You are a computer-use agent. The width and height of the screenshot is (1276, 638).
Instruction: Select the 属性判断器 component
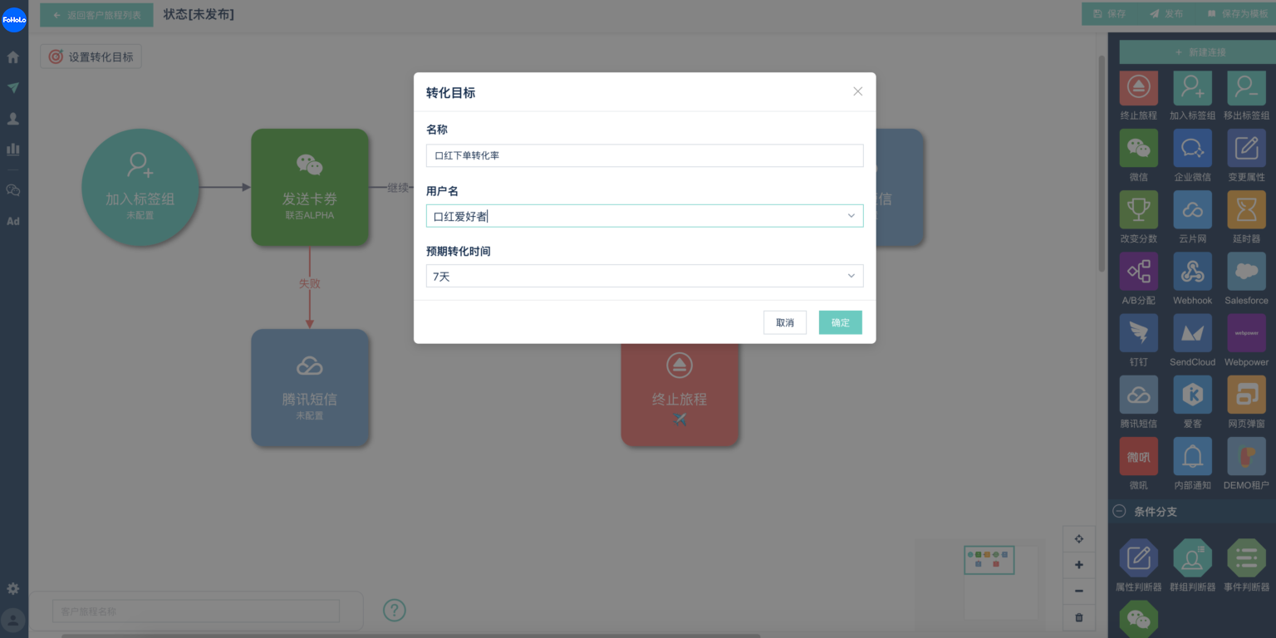pos(1138,558)
